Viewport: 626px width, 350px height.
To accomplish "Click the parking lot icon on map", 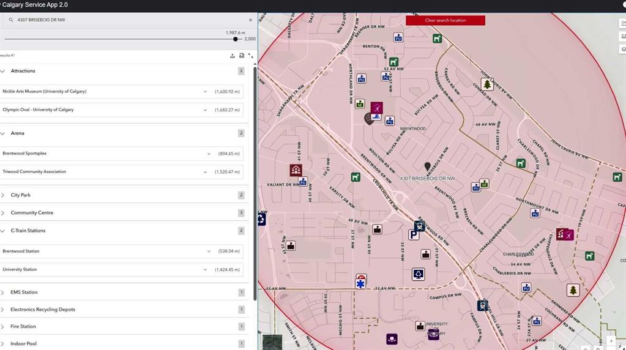I will pyautogui.click(x=414, y=234).
